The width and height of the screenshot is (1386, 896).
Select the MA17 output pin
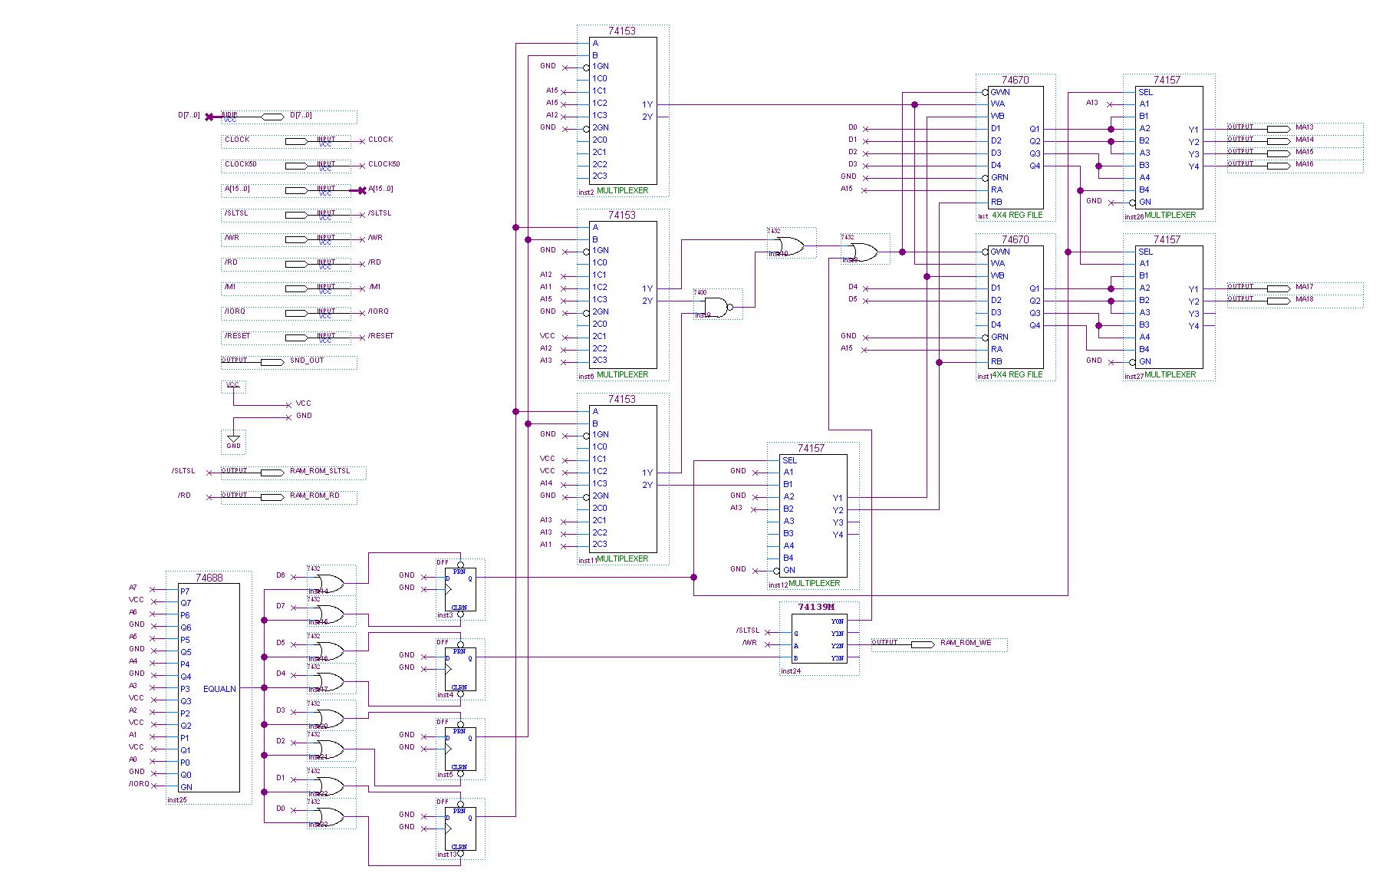(x=1295, y=288)
